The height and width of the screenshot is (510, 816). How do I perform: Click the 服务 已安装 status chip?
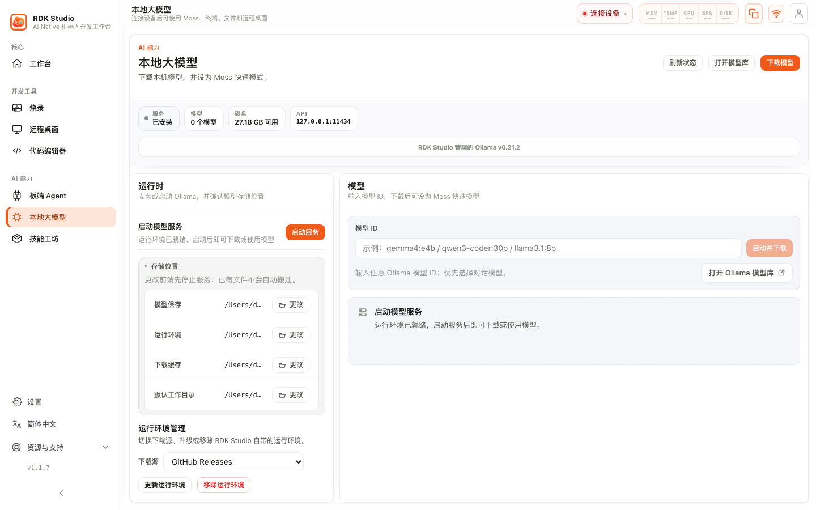pos(159,118)
